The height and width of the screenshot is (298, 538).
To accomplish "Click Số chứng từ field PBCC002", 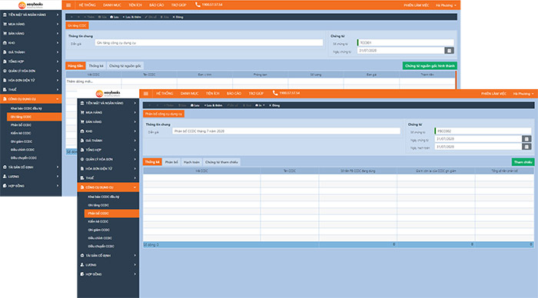I will click(x=483, y=131).
